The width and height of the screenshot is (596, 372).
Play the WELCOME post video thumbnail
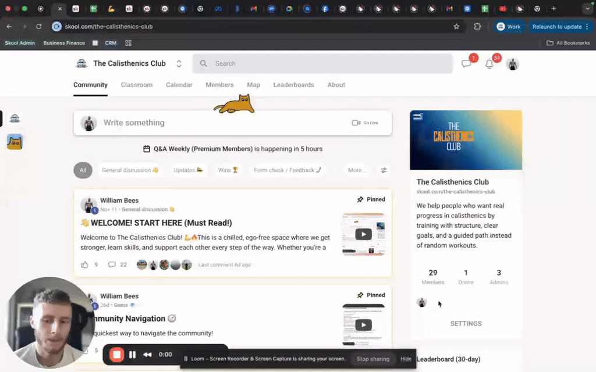(x=363, y=234)
